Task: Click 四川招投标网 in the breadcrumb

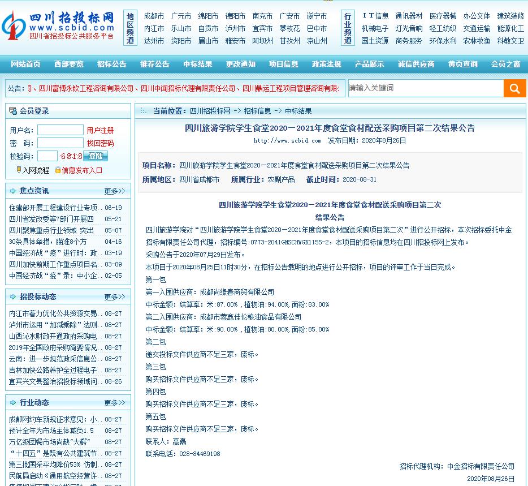Action: 210,111
